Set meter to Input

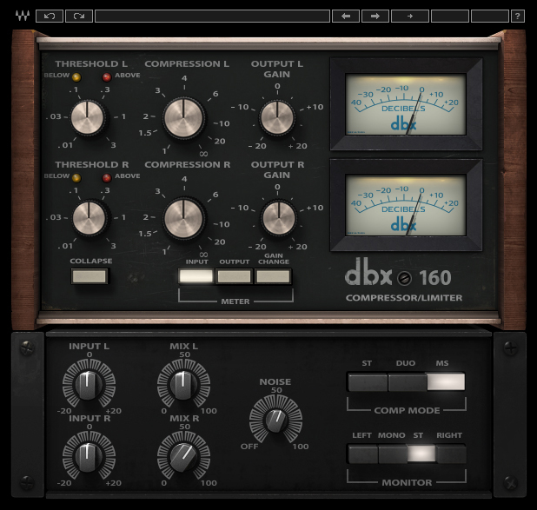tap(196, 276)
